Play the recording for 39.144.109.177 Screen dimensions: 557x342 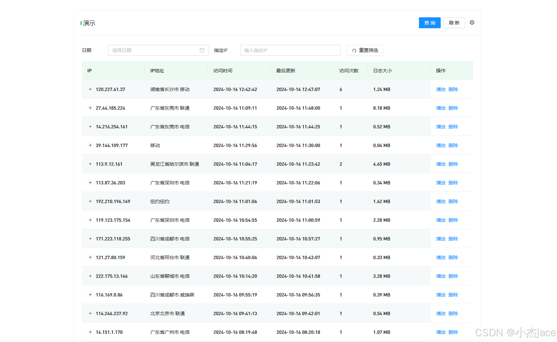[x=441, y=145]
